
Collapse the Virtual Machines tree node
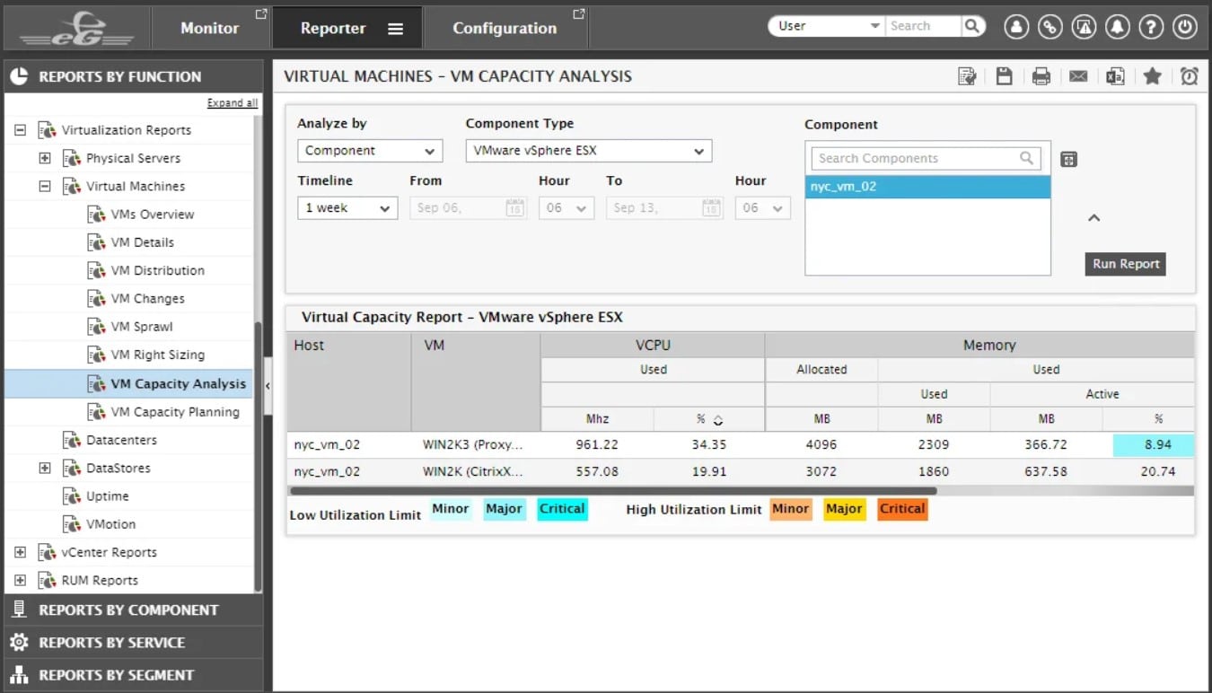(x=45, y=187)
